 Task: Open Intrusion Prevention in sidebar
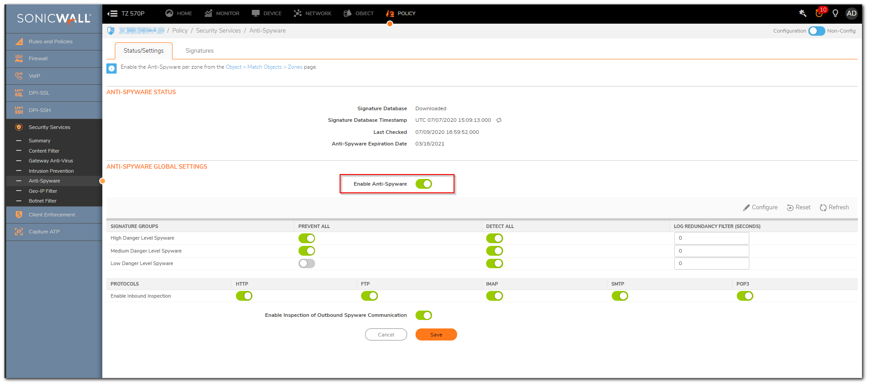coord(51,171)
